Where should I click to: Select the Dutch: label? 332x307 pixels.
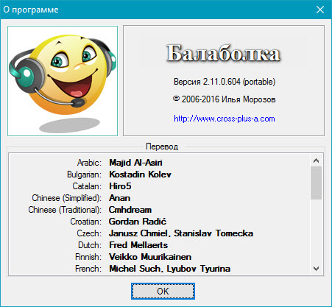pyautogui.click(x=90, y=245)
